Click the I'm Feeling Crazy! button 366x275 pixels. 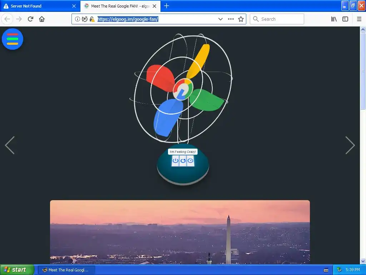(183, 152)
